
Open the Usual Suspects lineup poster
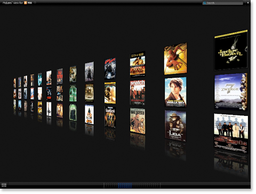[231, 133]
